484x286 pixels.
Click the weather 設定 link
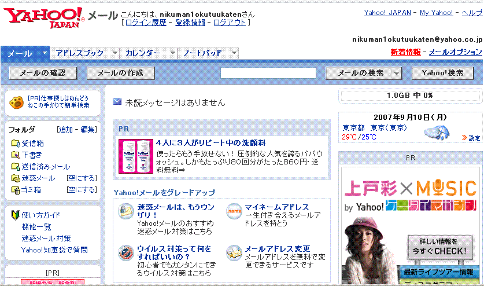click(x=474, y=138)
